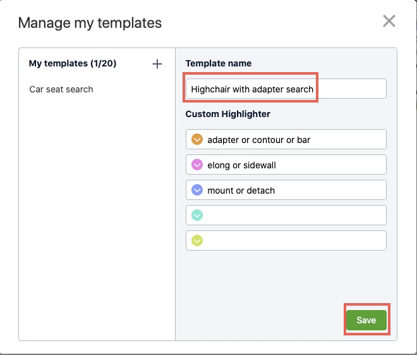The image size is (417, 355).
Task: Click the Template name label
Action: pos(218,64)
